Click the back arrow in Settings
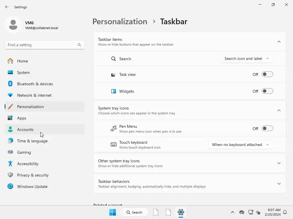The height and width of the screenshot is (219, 293). [x=7, y=7]
